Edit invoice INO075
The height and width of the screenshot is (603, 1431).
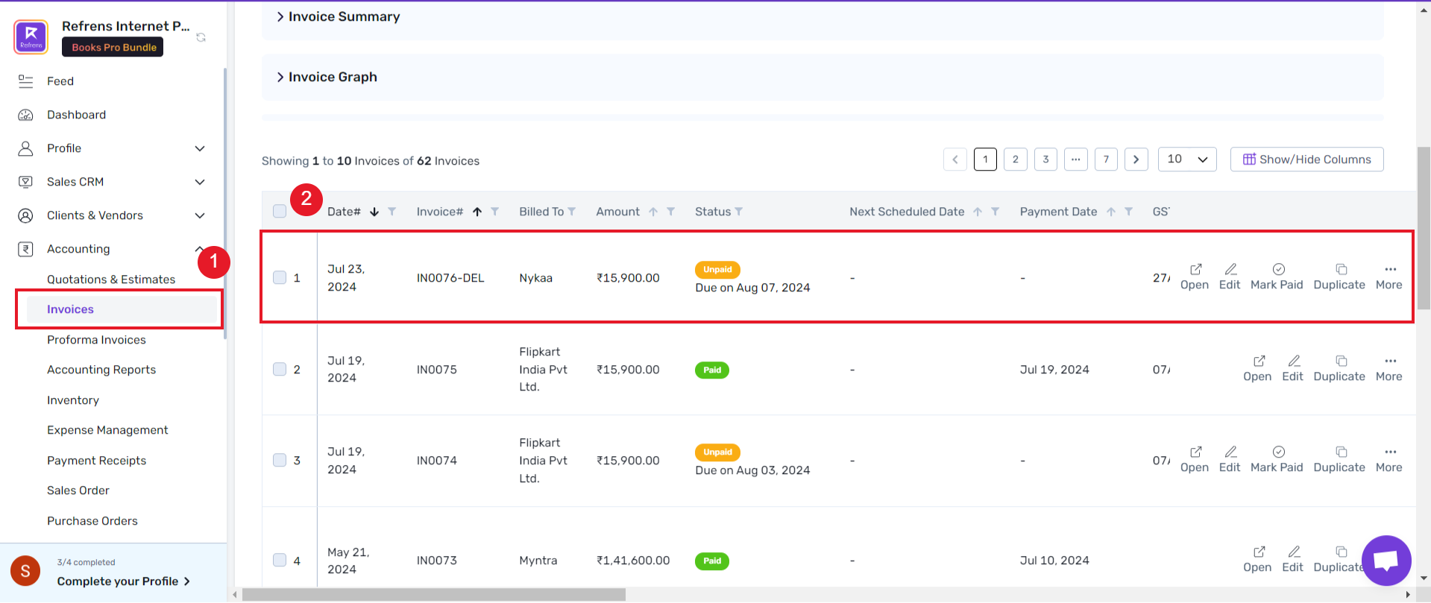point(1293,368)
